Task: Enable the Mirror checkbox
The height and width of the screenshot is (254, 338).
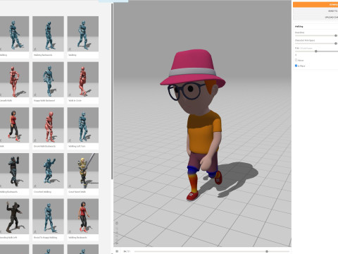Action: [296, 60]
